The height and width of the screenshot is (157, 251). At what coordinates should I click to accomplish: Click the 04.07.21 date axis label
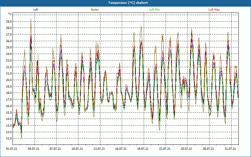pyautogui.click(x=34, y=149)
